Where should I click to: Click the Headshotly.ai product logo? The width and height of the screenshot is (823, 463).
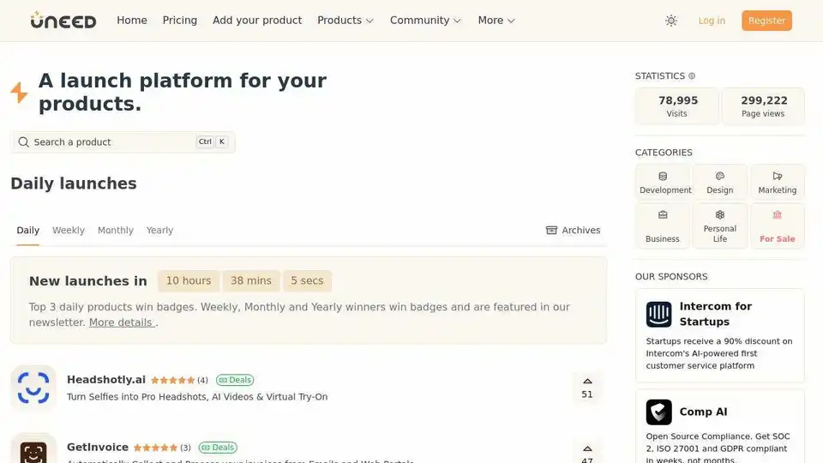(x=33, y=388)
